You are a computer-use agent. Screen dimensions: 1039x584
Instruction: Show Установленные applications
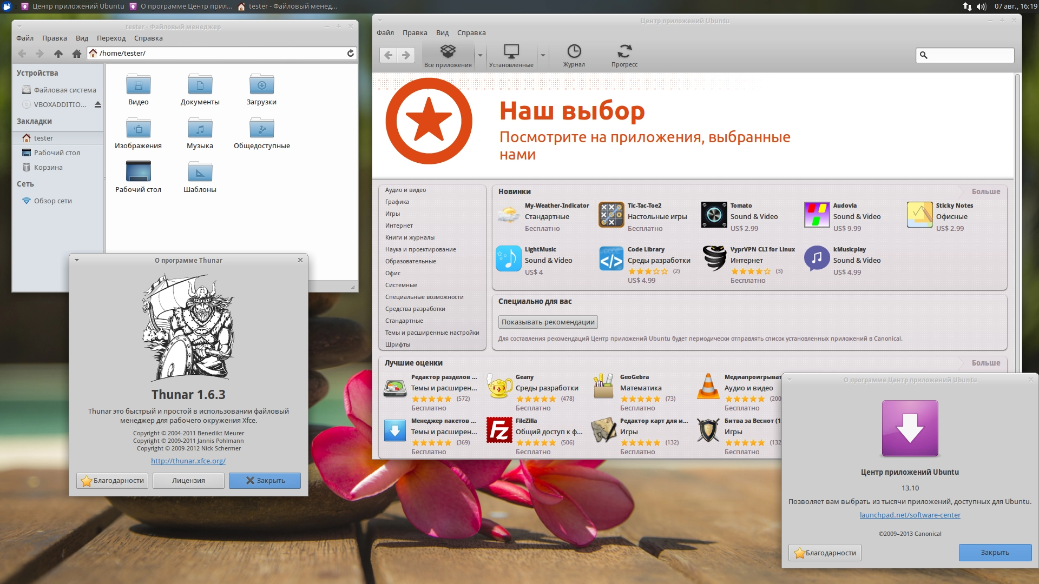pyautogui.click(x=511, y=56)
